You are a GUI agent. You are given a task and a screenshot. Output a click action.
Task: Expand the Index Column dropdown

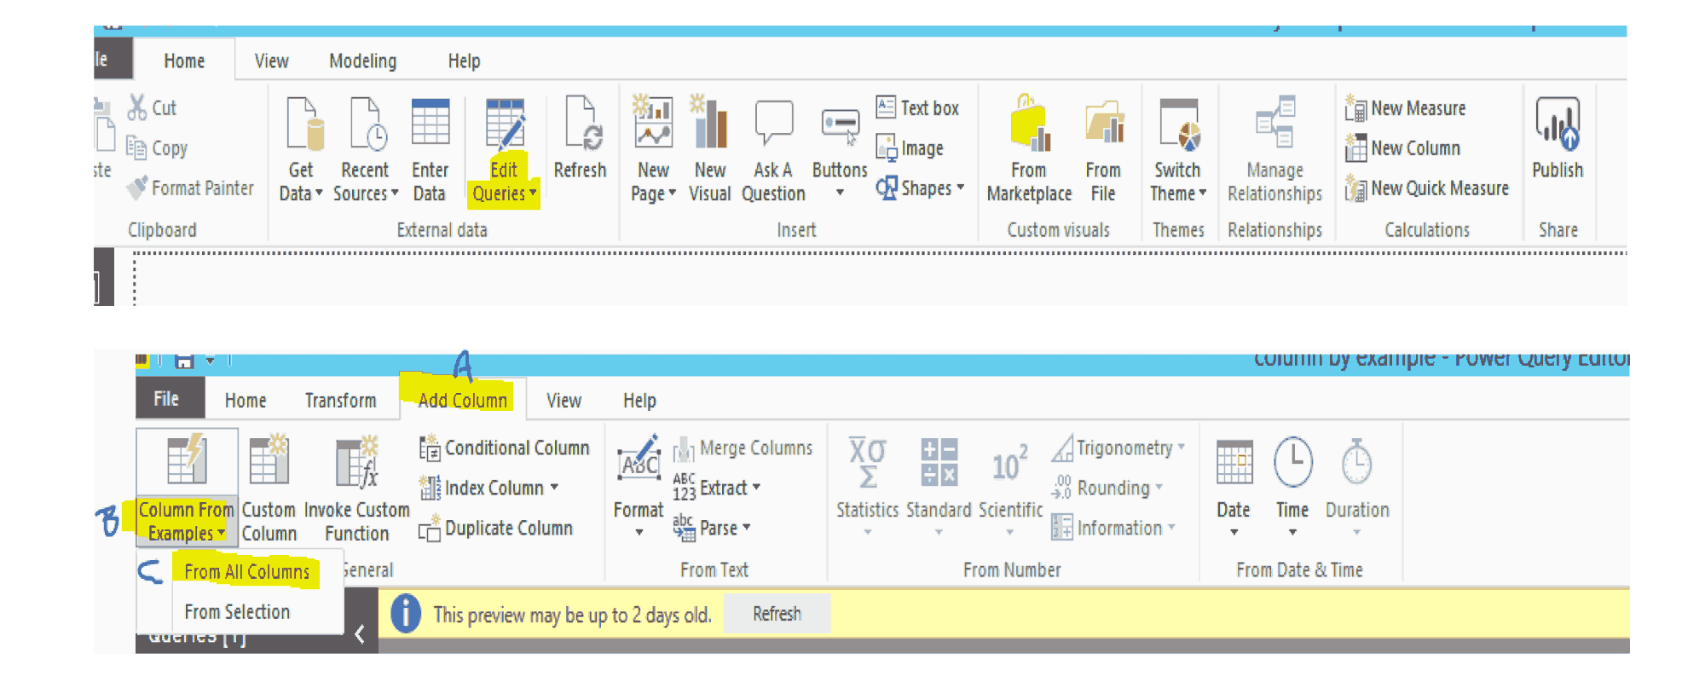(x=554, y=488)
